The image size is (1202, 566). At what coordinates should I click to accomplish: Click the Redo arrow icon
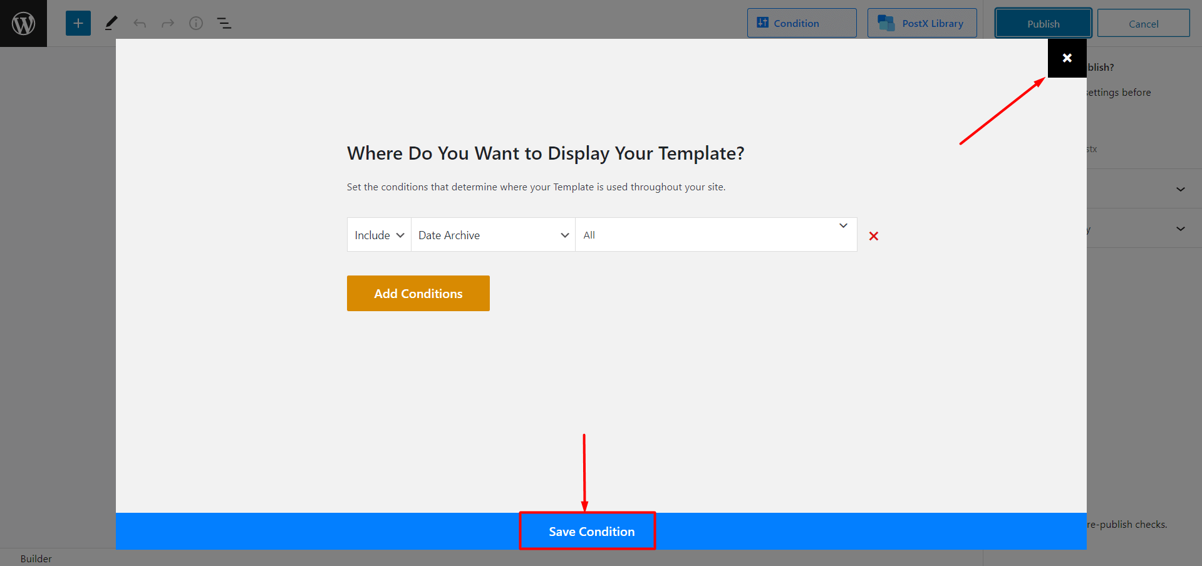tap(167, 23)
